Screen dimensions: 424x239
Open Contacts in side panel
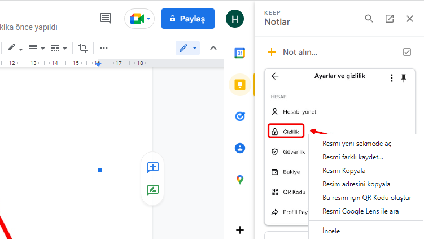coord(240,148)
